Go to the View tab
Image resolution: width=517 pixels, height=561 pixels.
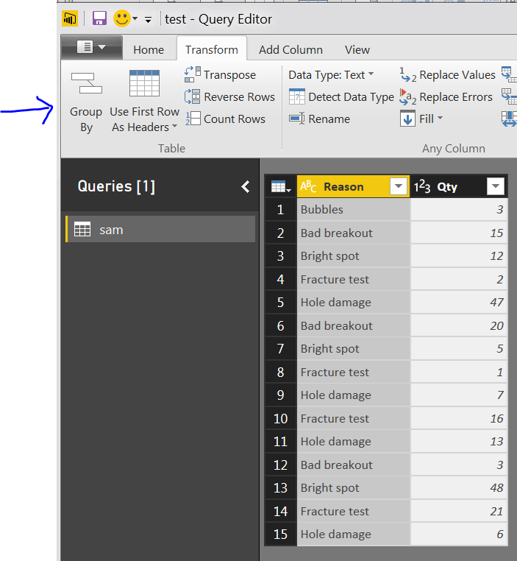click(x=357, y=50)
